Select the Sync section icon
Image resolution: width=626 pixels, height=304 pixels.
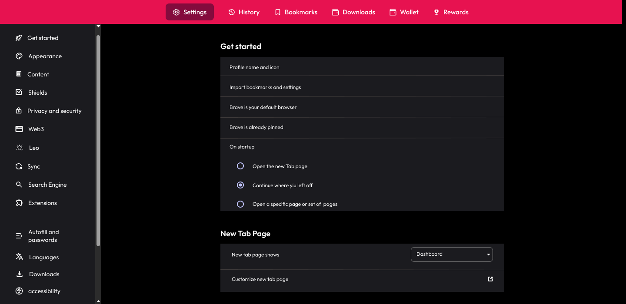click(x=19, y=166)
